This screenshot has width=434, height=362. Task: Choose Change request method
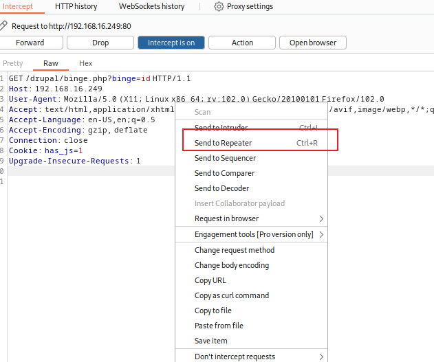pyautogui.click(x=251, y=250)
